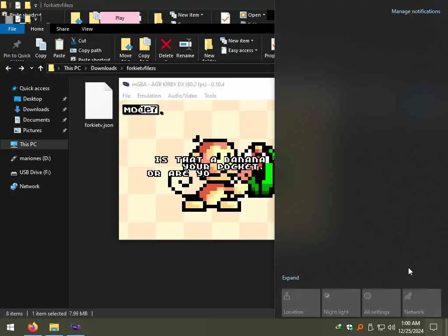Viewport: 448px width, 336px height.
Task: Go forward in Explorer history
Action: click(x=21, y=68)
